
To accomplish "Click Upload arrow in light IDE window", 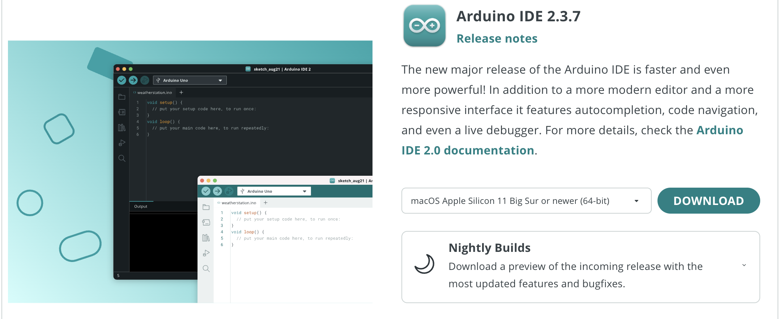I will (217, 191).
